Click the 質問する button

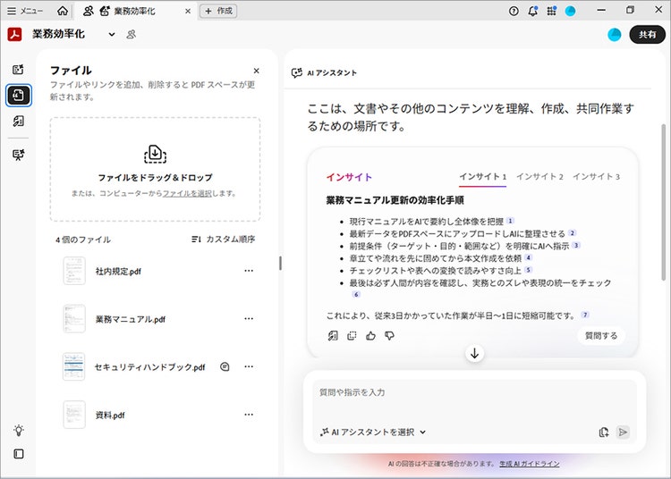click(601, 336)
